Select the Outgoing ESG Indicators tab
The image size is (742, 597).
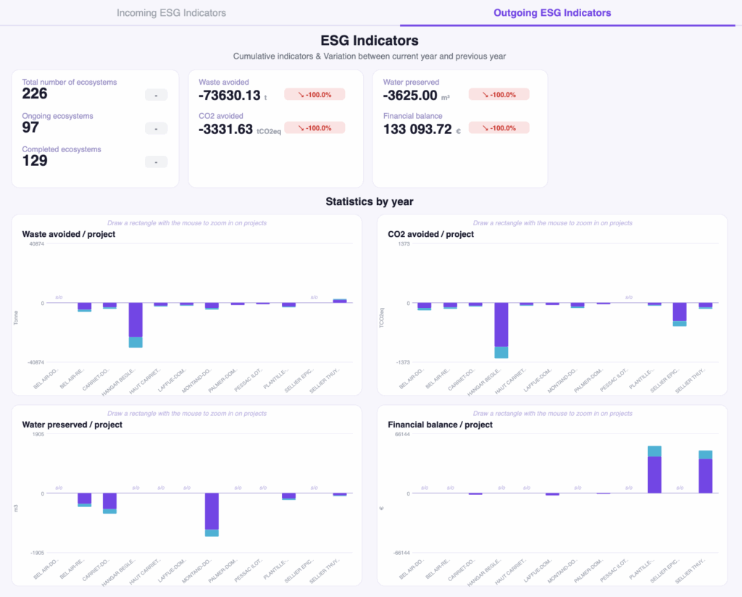(551, 13)
